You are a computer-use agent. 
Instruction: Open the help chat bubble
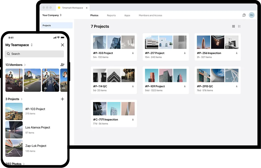pos(244,15)
